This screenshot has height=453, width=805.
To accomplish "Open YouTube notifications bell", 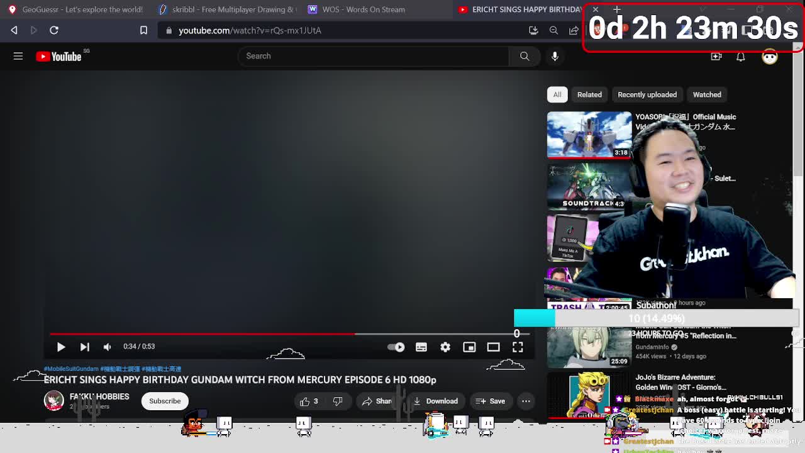I will [741, 57].
